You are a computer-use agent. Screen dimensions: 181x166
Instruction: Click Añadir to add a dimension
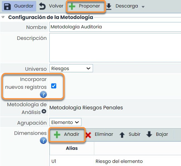pyautogui.click(x=67, y=135)
